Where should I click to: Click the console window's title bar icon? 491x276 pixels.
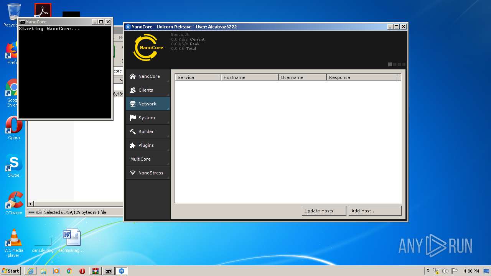pos(22,22)
